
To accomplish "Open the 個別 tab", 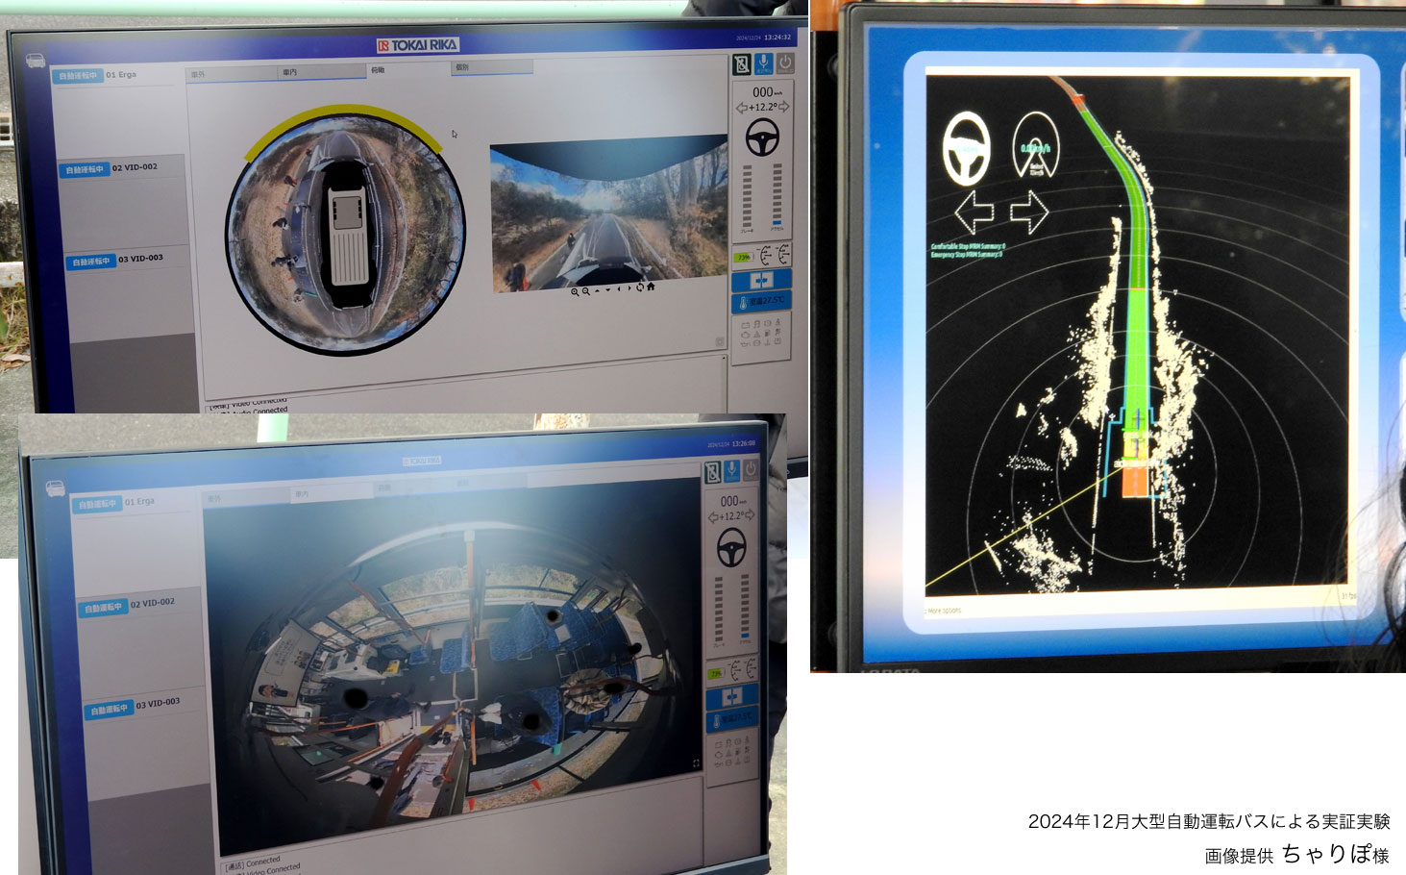I will (x=492, y=67).
